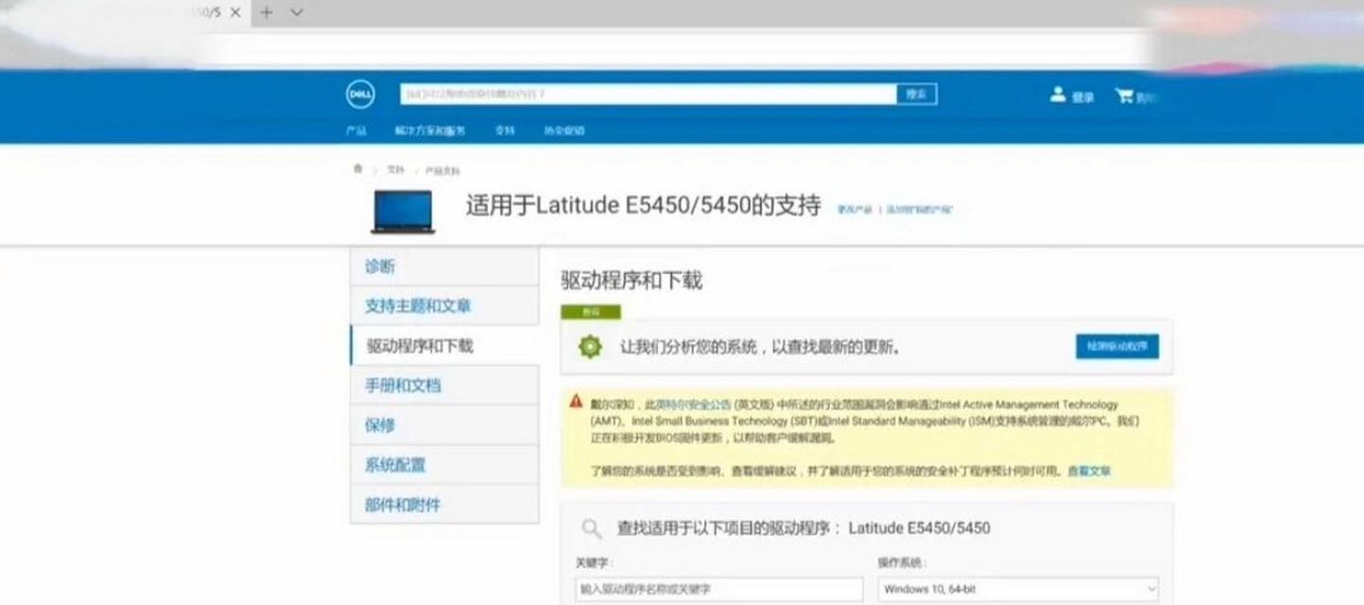Open the 支持 navigation menu
This screenshot has height=605, width=1364.
[x=505, y=131]
